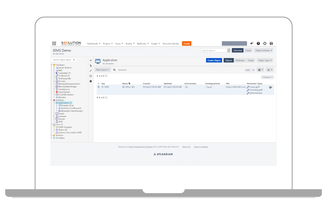This screenshot has height=215, width=327.
Task: Expand the Columns dropdown
Action: (x=267, y=77)
